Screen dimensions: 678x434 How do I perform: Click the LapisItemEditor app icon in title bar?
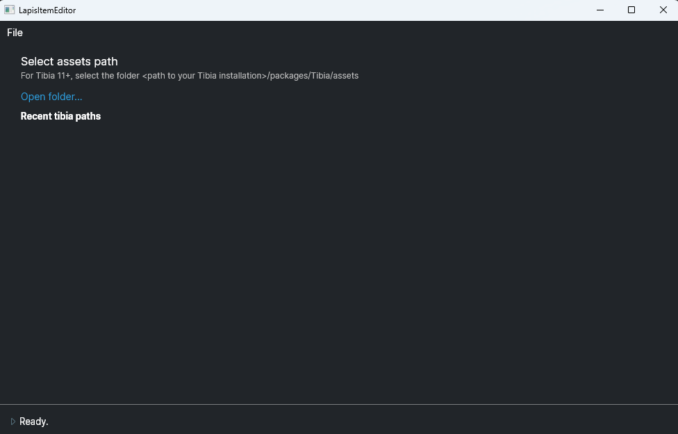[x=10, y=10]
